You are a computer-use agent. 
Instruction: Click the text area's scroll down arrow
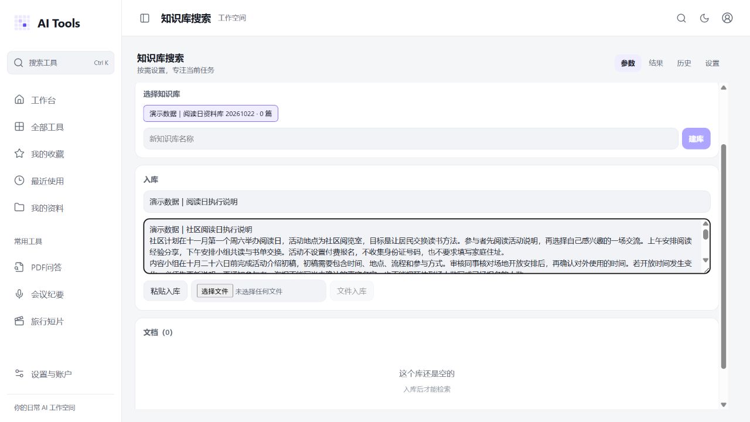tap(705, 260)
